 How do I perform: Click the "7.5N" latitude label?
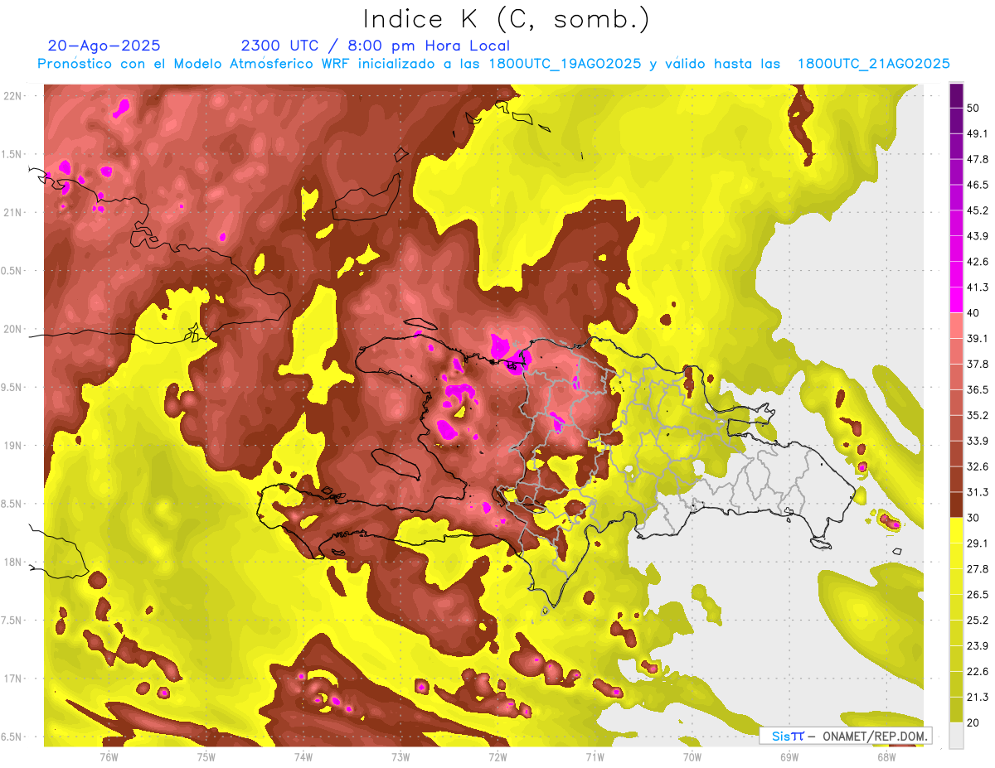click(x=12, y=620)
